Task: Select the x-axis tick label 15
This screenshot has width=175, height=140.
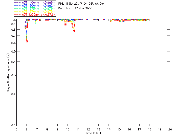Action: (x=119, y=129)
